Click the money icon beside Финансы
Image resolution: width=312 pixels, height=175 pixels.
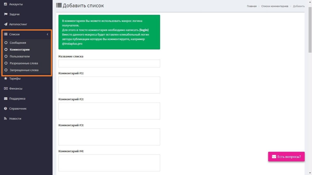tap(5, 88)
